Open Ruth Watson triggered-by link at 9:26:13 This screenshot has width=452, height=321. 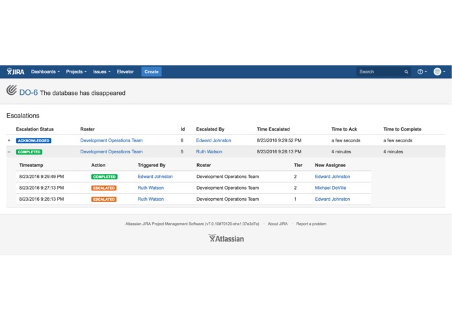[150, 199]
